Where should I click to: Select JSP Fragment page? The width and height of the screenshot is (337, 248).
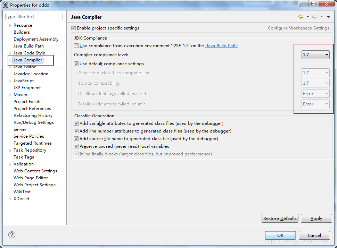pos(27,88)
